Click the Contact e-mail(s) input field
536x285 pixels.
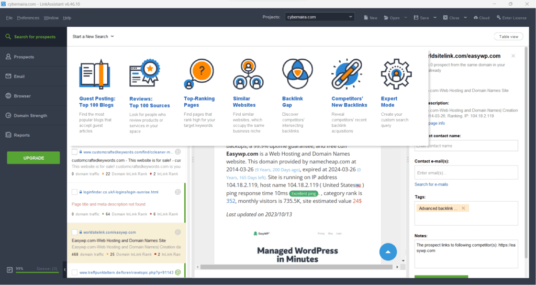(x=466, y=173)
